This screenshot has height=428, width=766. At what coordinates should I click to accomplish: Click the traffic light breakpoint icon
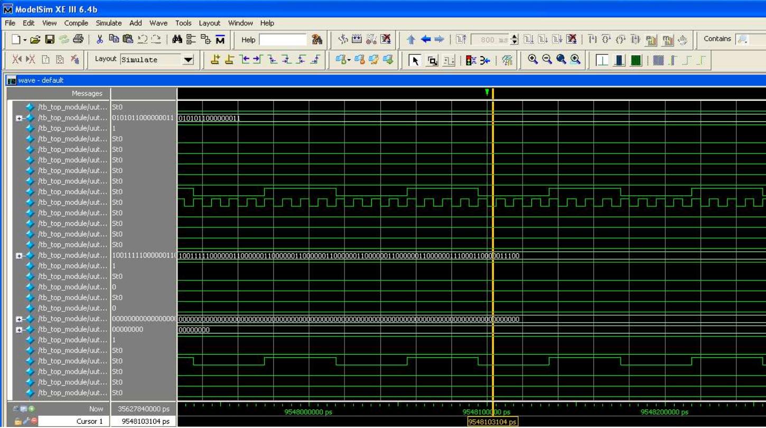pyautogui.click(x=471, y=60)
